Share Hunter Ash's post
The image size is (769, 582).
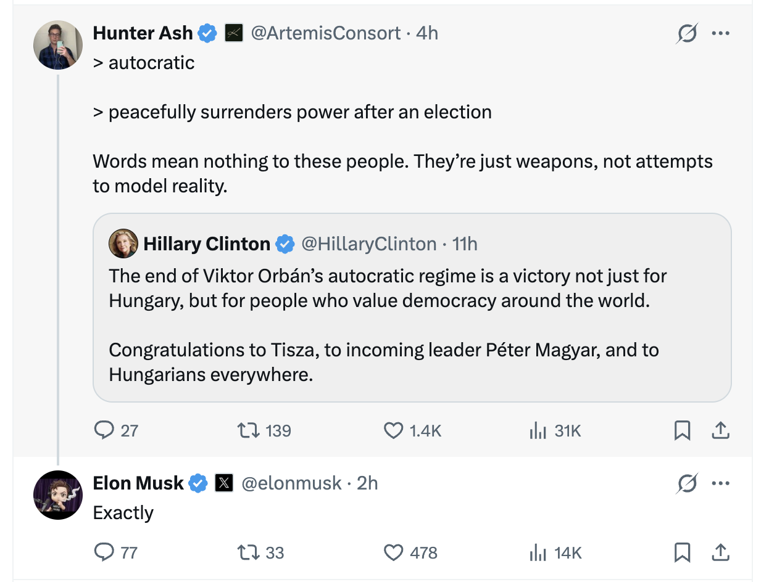[720, 430]
